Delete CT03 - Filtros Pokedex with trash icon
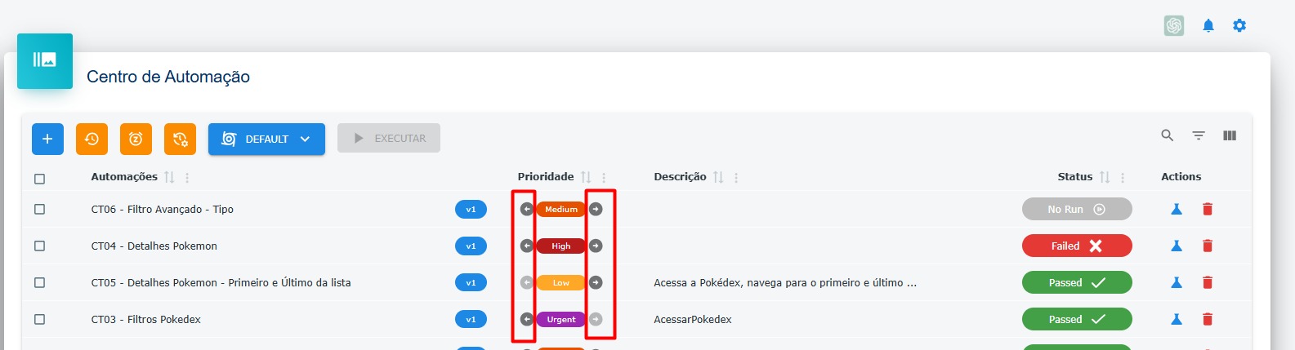The width and height of the screenshot is (1295, 350). point(1208,319)
